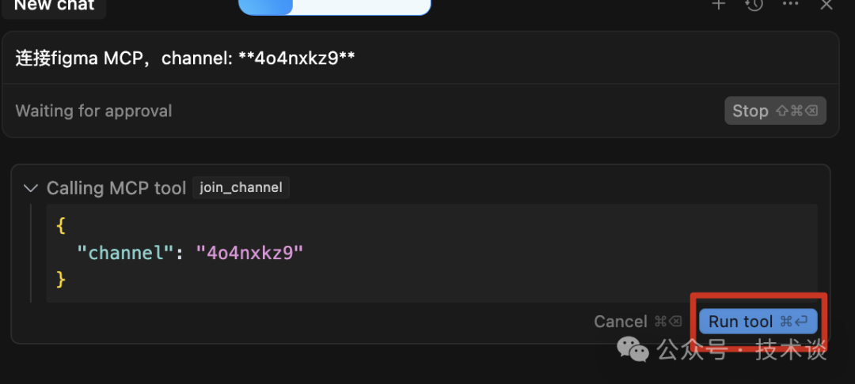Approve with the Run tool button
The width and height of the screenshot is (855, 384).
point(758,322)
